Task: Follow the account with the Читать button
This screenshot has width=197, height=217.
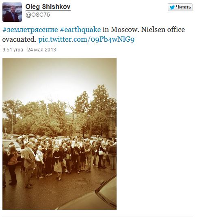Action: point(180,7)
